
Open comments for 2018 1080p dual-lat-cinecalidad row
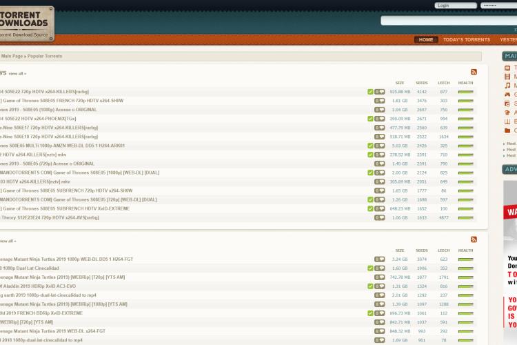tap(380, 340)
